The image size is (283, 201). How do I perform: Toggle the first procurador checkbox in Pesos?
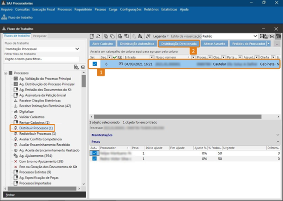[95, 153]
